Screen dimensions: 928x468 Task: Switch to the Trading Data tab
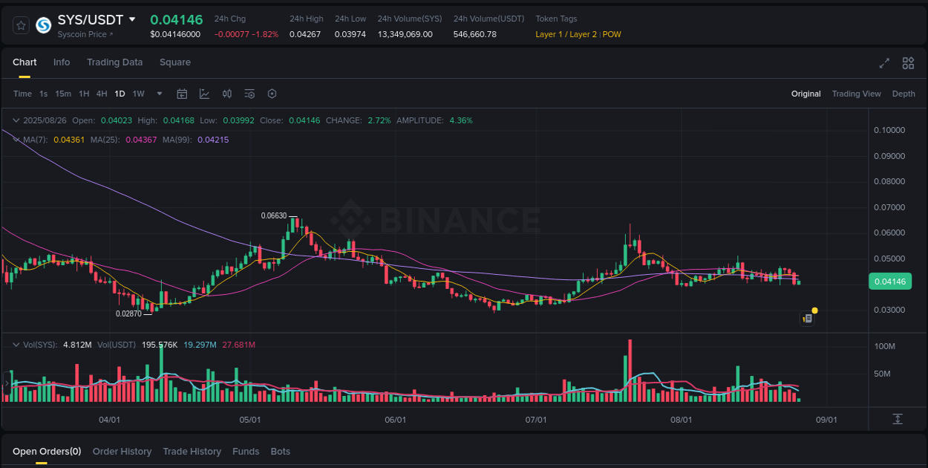(114, 62)
